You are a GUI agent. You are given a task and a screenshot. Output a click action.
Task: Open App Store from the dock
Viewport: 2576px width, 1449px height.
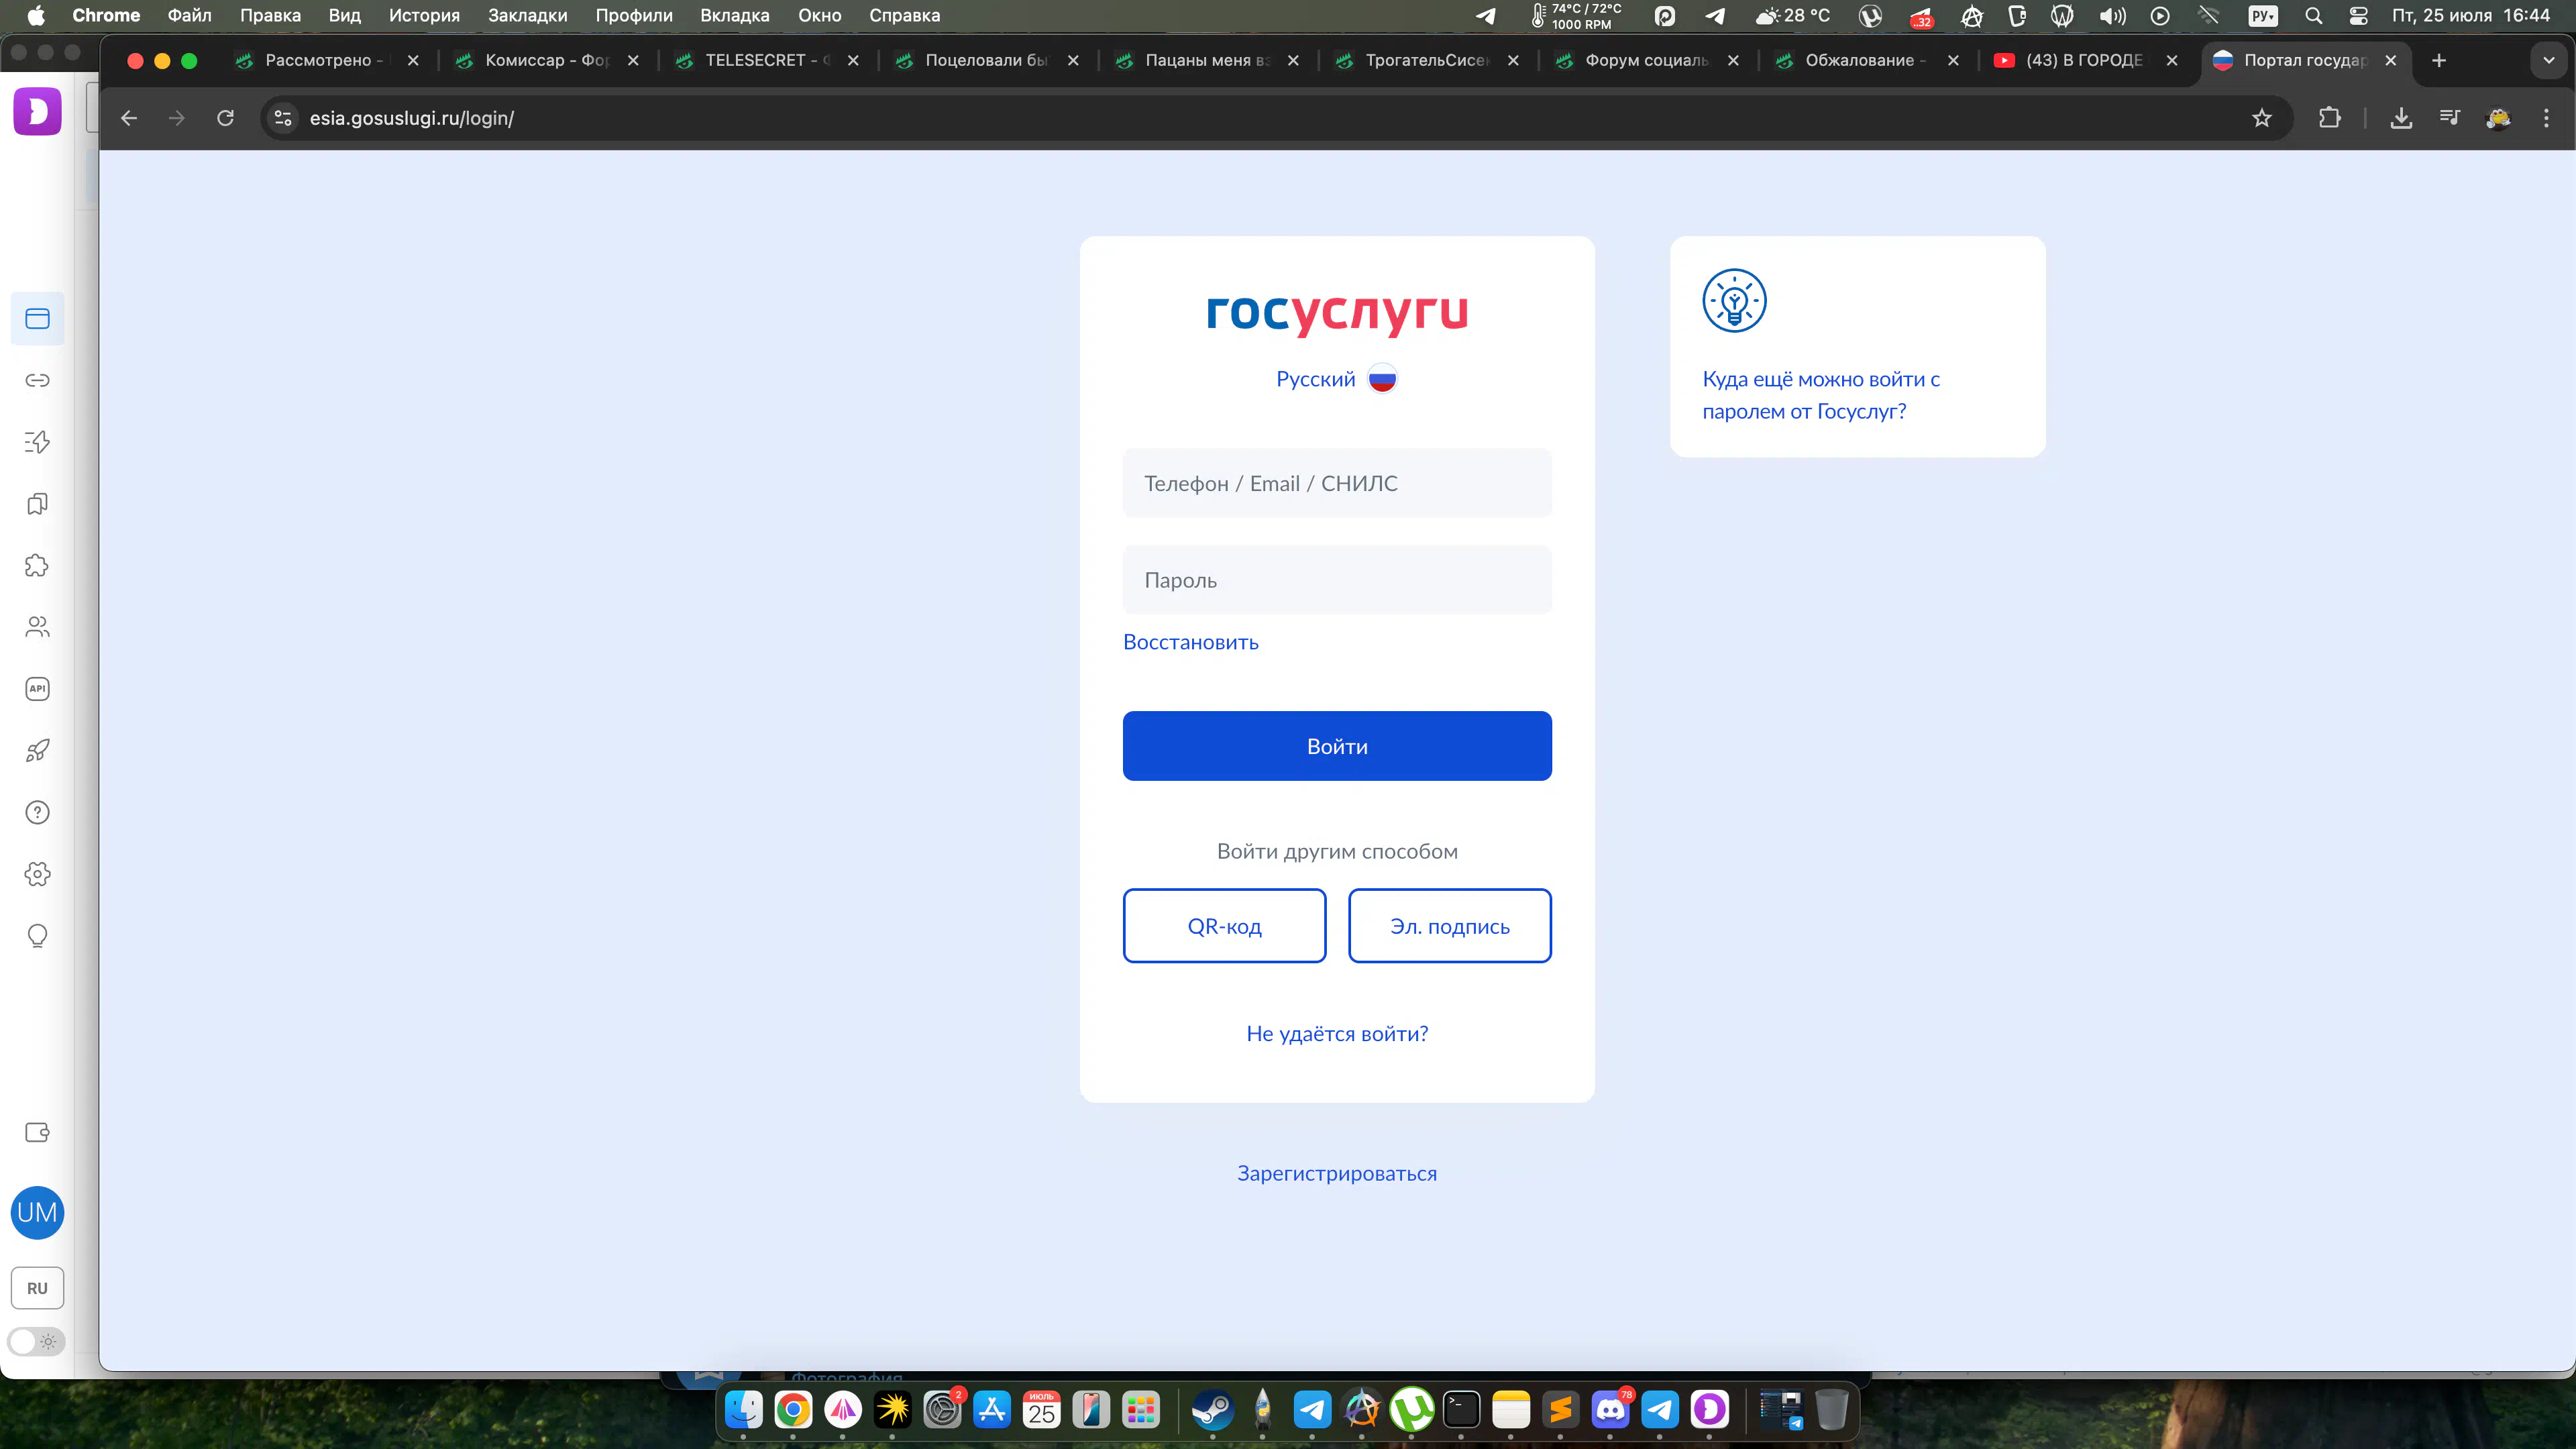(x=992, y=1410)
